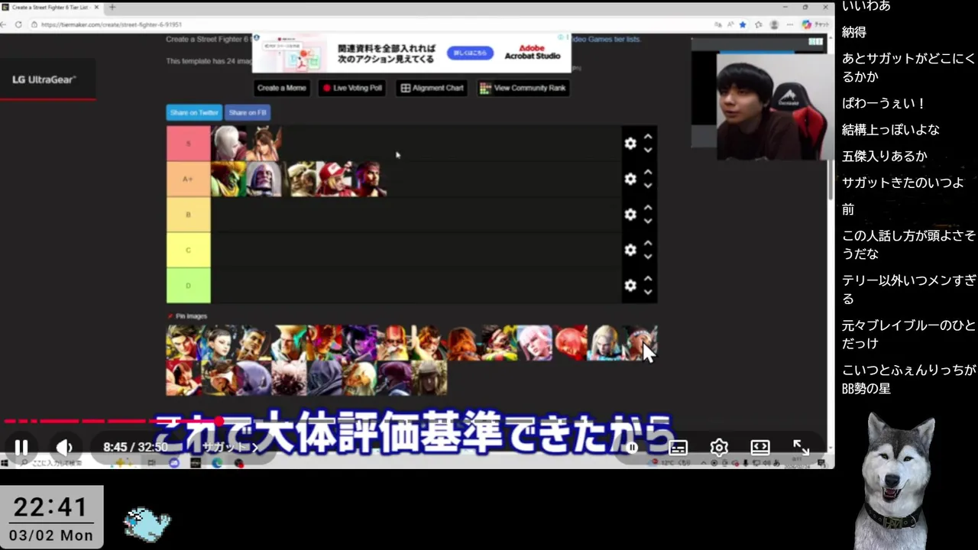The width and height of the screenshot is (978, 550).
Task: Pick Guile portrait from image pool
Action: 290,343
